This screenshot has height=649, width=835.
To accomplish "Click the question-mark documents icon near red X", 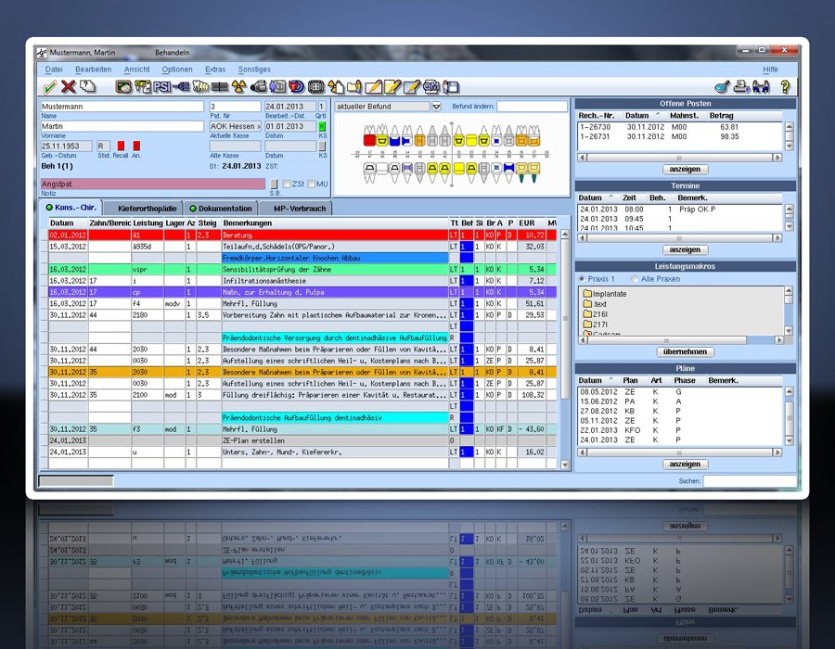I will tap(88, 86).
